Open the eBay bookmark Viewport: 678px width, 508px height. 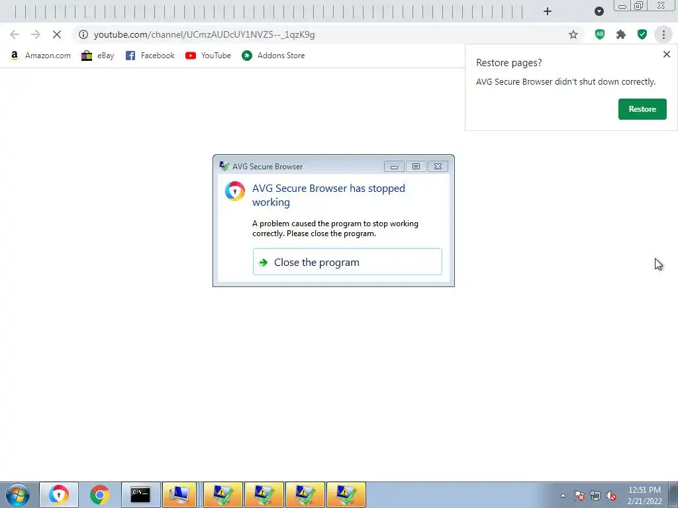[98, 56]
